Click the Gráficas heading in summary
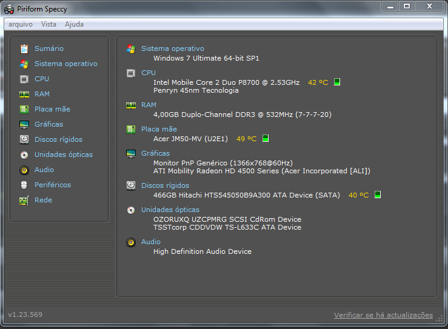This screenshot has width=448, height=329. coord(155,153)
